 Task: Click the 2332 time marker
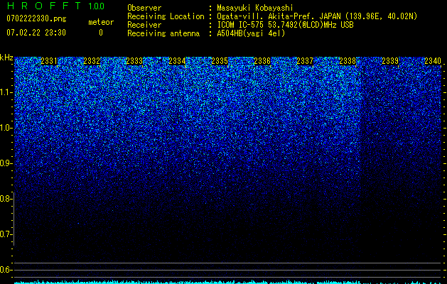[x=92, y=61]
